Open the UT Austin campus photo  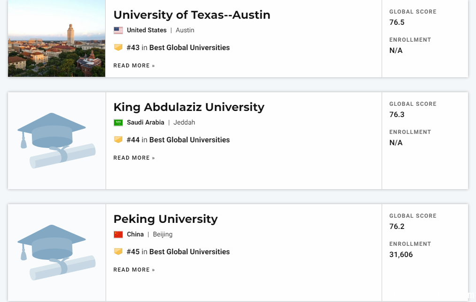coord(56,38)
